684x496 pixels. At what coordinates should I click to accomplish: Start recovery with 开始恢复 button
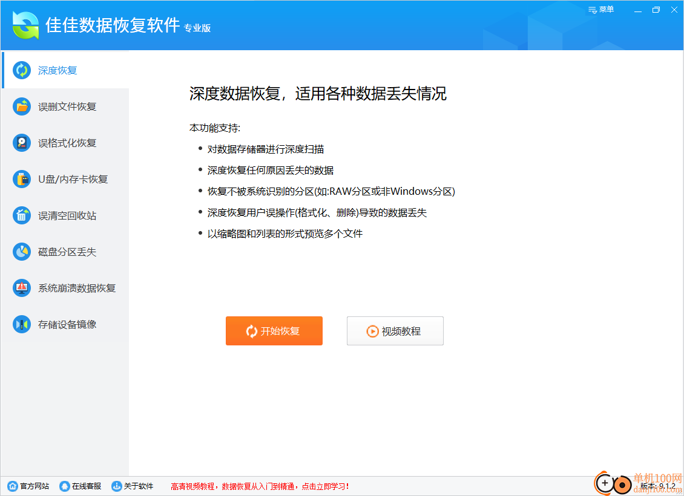tap(274, 331)
